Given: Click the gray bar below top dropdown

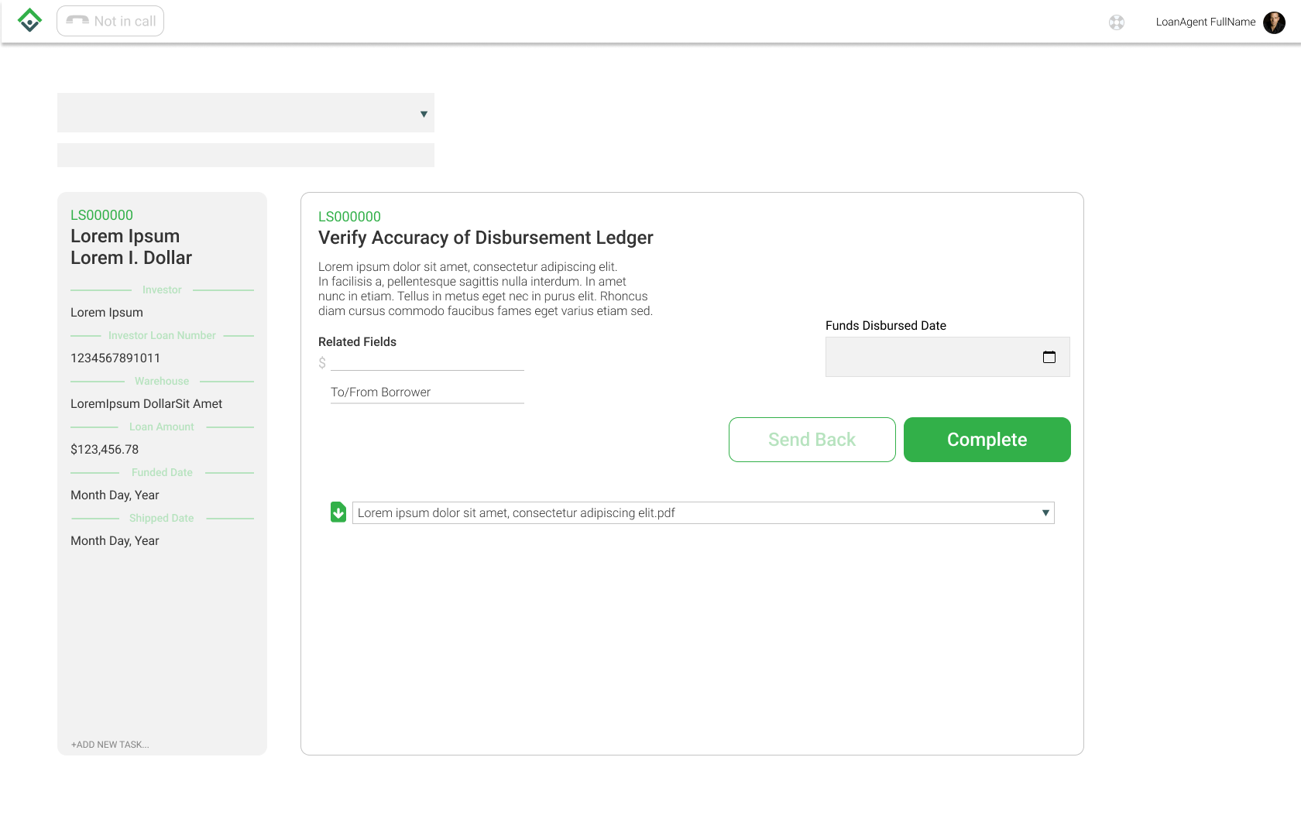Looking at the screenshot, I should pyautogui.click(x=245, y=155).
